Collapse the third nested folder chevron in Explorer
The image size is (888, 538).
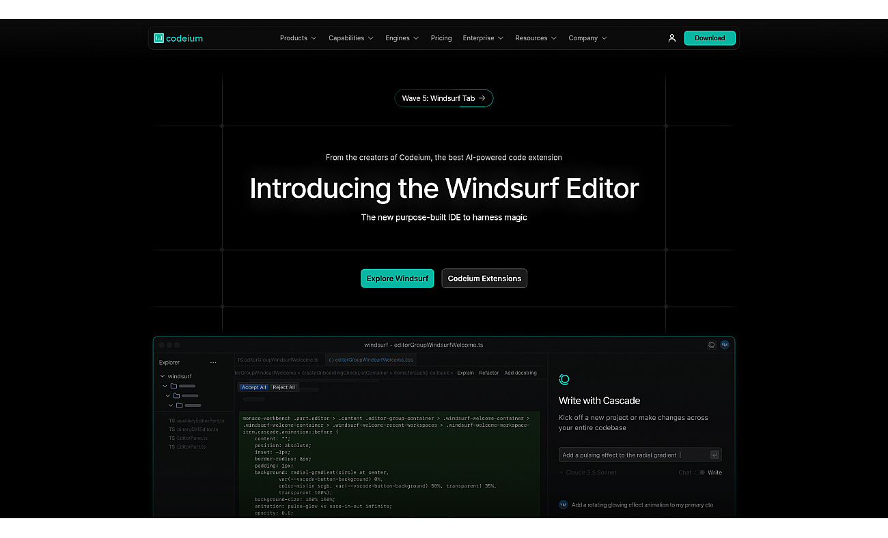click(x=171, y=405)
